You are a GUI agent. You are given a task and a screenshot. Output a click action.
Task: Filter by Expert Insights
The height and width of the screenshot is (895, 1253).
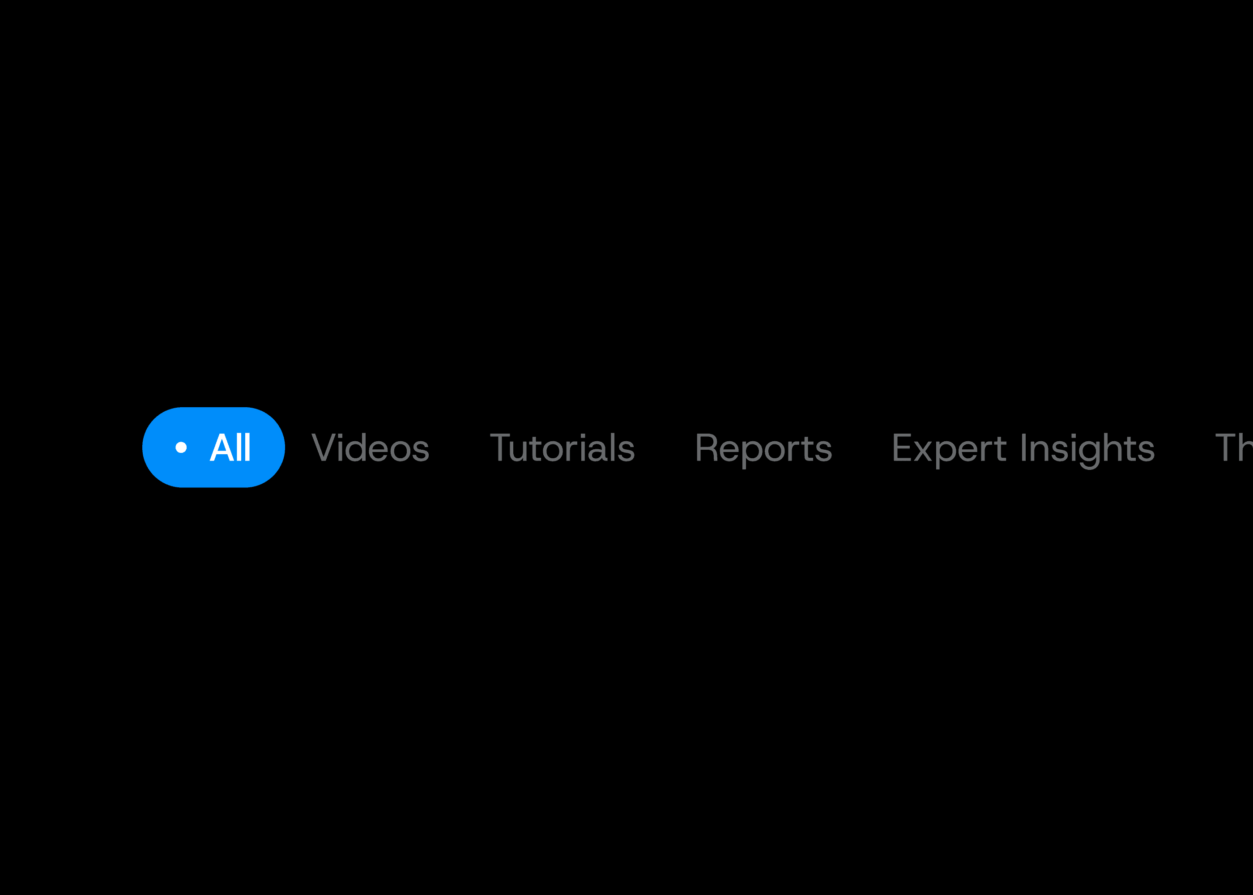(x=1023, y=450)
